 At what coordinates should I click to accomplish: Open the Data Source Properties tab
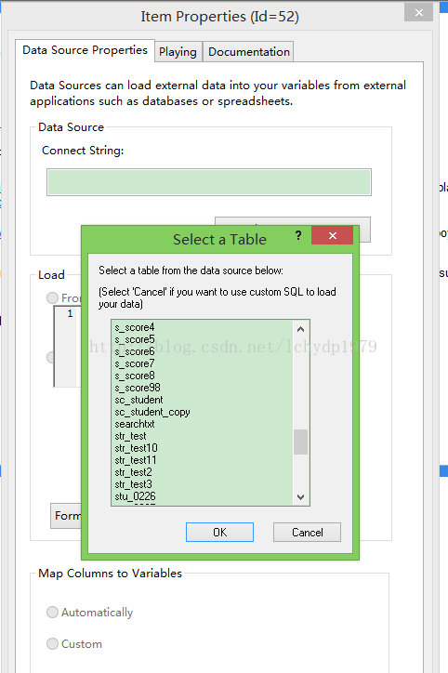[85, 50]
